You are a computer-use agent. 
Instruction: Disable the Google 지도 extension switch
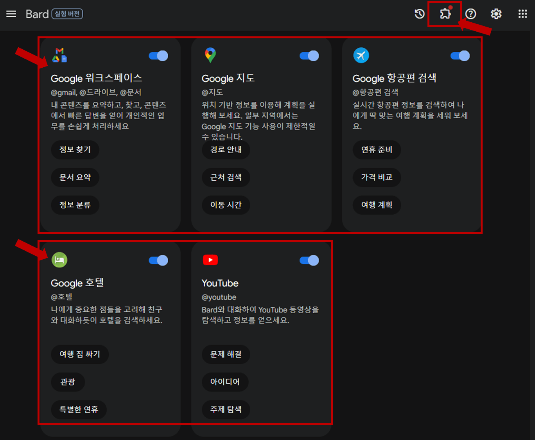tap(309, 56)
